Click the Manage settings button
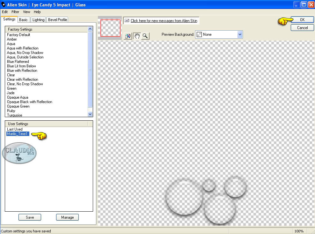This screenshot has height=234, width=315. click(67, 217)
